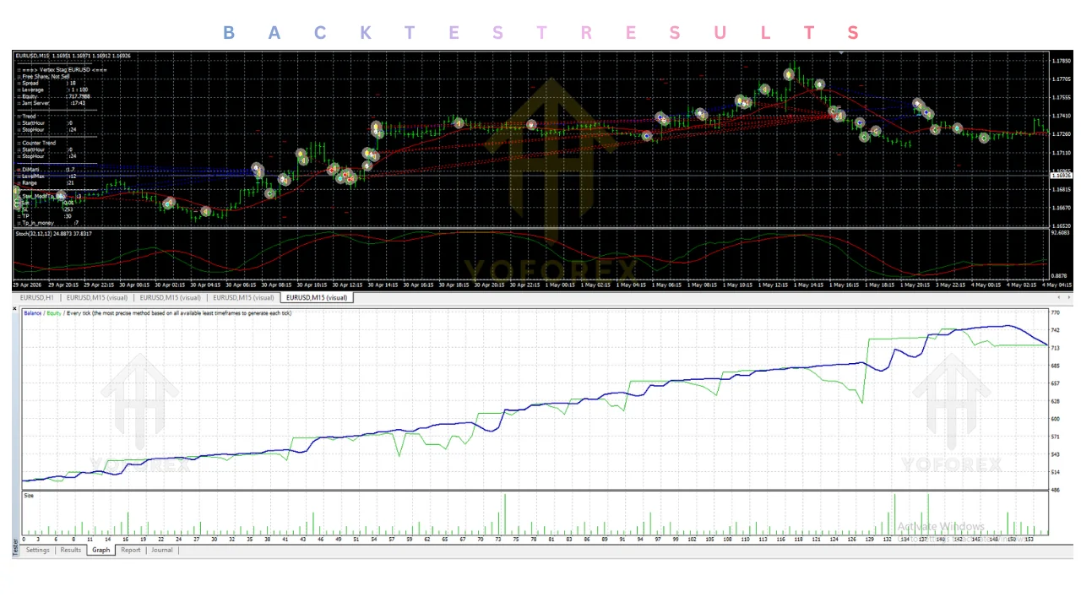The image size is (1081, 608).
Task: Click the LevelMax 12 row
Action: (x=47, y=176)
